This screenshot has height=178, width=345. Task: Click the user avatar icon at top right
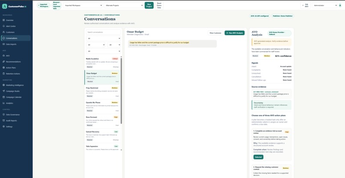tap(340, 5)
